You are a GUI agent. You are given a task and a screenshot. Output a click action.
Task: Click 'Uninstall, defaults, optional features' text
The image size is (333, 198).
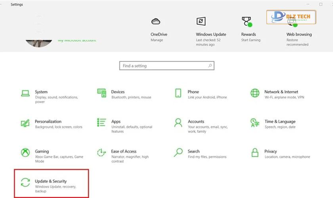click(x=132, y=129)
